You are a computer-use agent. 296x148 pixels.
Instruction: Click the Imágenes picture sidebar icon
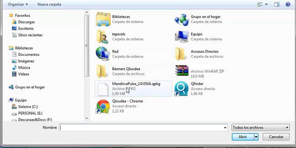pos(14,61)
